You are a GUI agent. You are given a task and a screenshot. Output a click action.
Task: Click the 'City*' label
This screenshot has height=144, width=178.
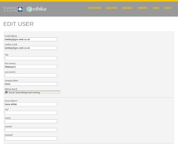pyautogui.click(x=7, y=109)
